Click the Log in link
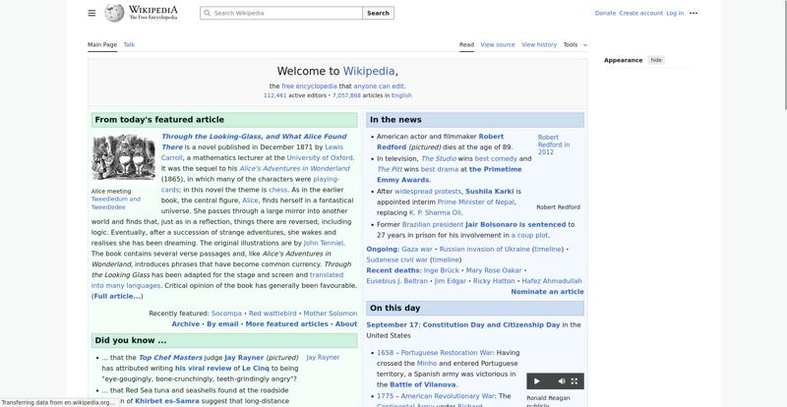The width and height of the screenshot is (787, 407). (x=675, y=13)
